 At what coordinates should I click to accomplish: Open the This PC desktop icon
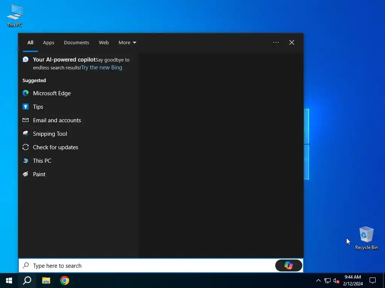(15, 15)
